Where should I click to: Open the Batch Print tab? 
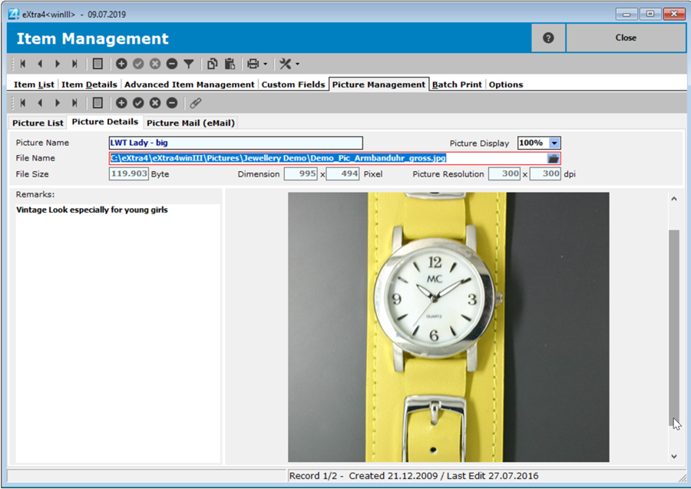pyautogui.click(x=457, y=84)
